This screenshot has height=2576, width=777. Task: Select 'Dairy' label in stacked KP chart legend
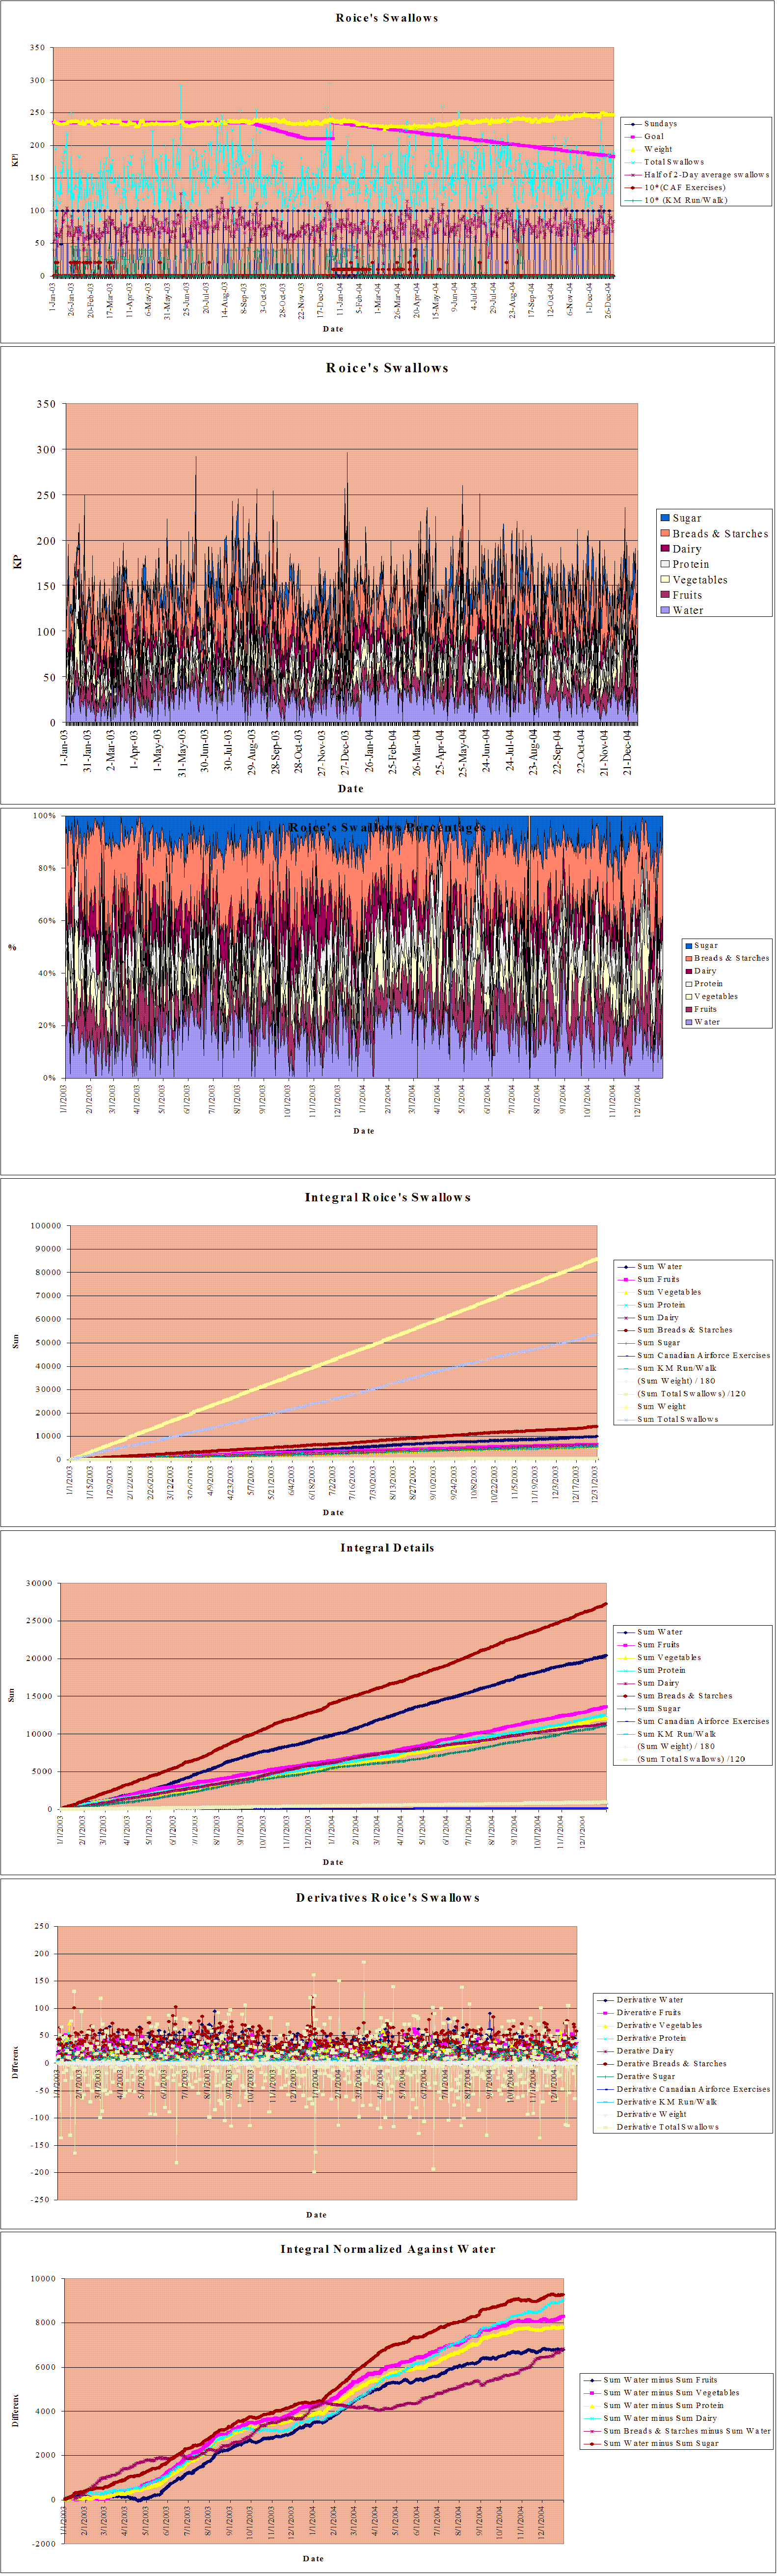coord(686,549)
